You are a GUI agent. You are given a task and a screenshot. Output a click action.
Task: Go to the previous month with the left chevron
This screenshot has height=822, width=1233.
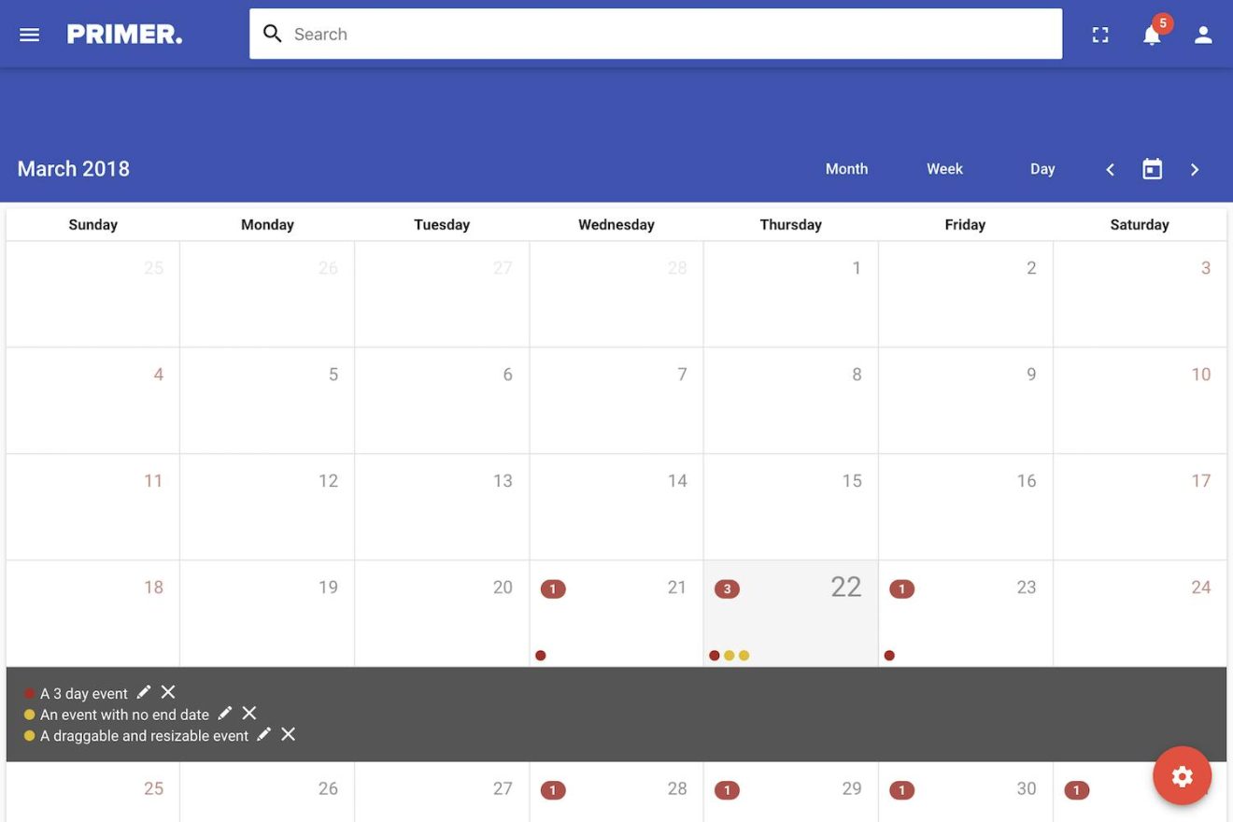tap(1110, 169)
